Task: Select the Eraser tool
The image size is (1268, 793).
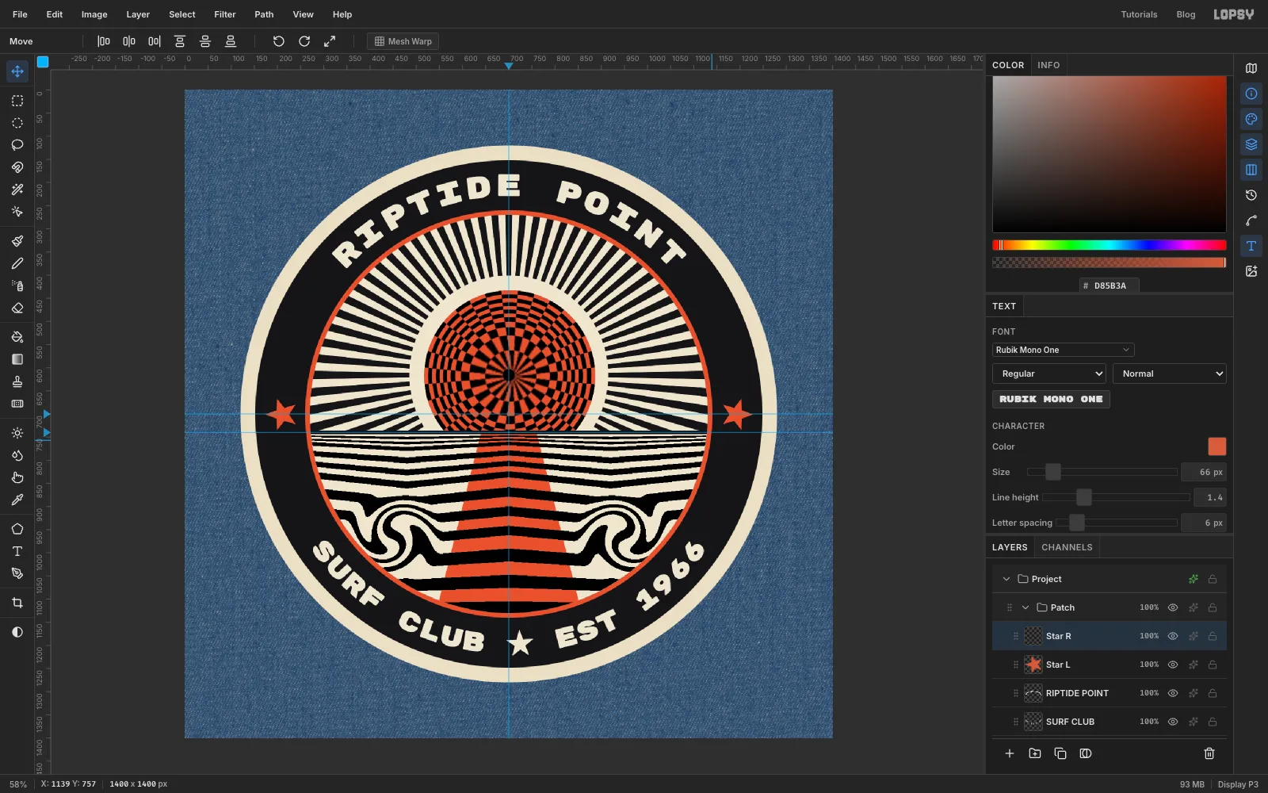Action: click(17, 308)
